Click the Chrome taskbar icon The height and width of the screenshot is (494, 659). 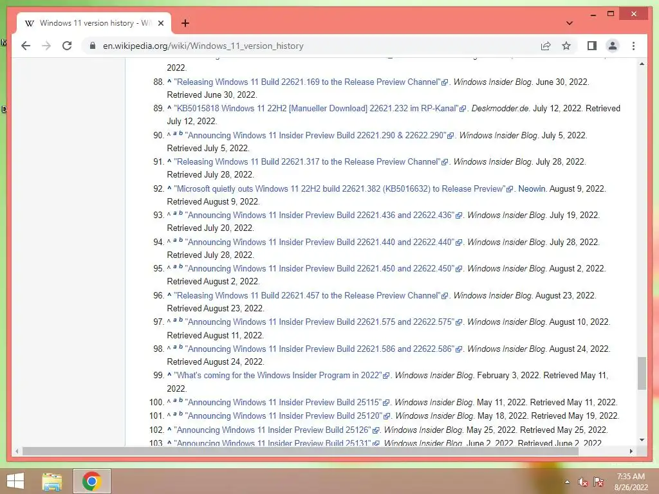point(91,481)
